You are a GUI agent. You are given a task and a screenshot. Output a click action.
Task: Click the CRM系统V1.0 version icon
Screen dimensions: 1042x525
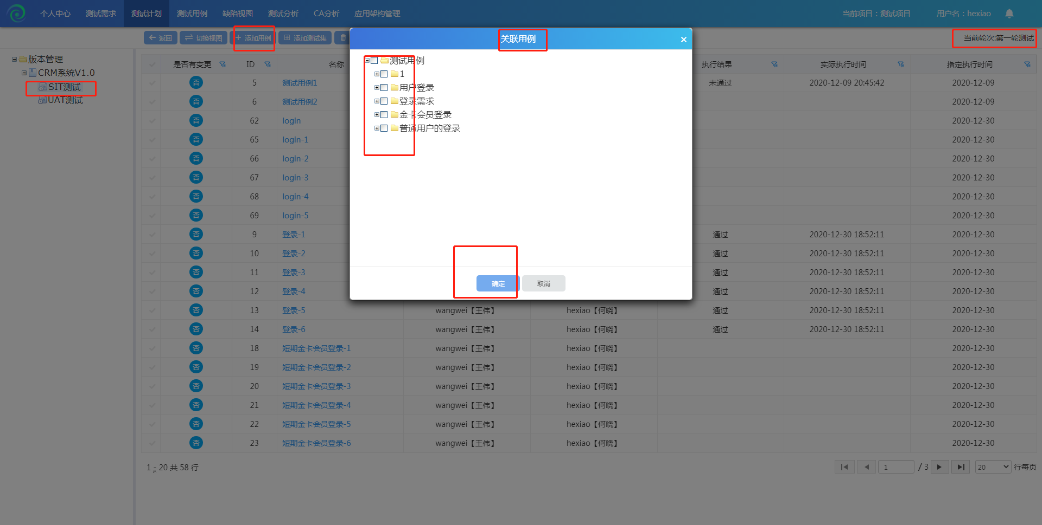33,73
